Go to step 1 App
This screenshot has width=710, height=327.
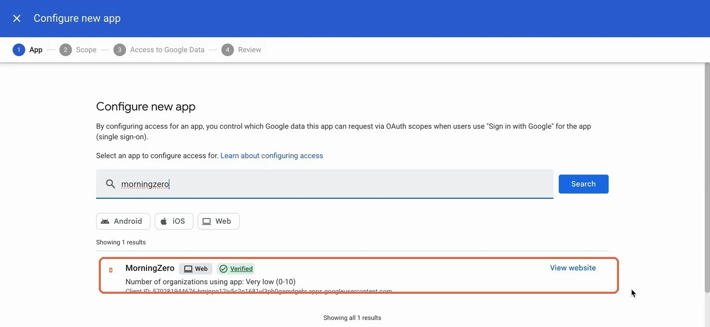pyautogui.click(x=28, y=50)
